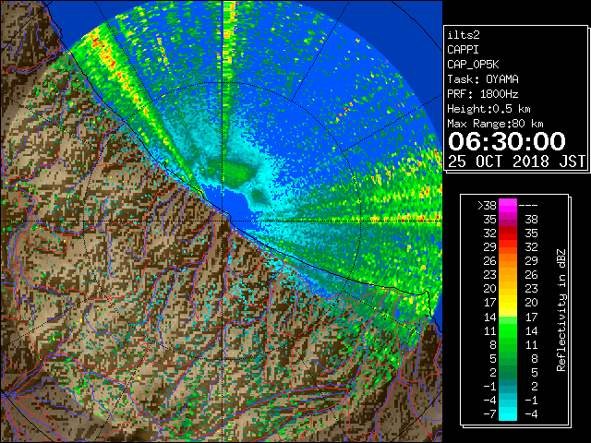Click the date 25 OCT 2018 JST
This screenshot has width=591, height=443.
(x=516, y=162)
